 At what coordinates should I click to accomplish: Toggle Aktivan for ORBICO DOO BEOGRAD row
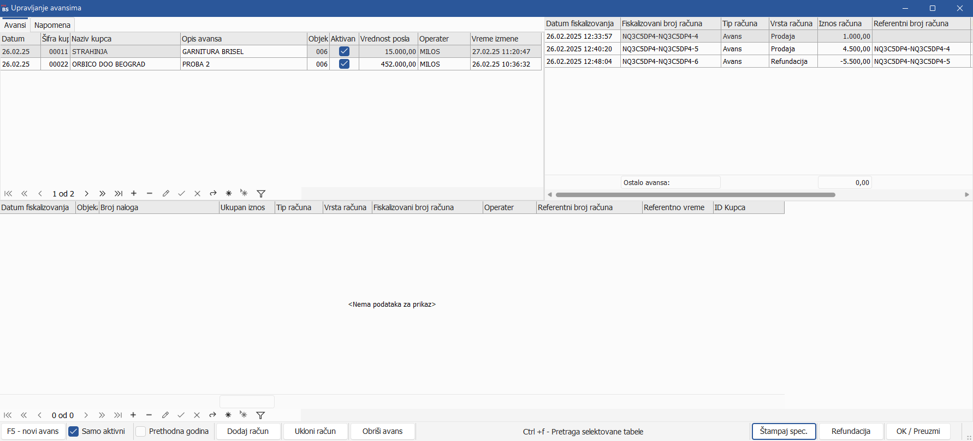coord(344,64)
